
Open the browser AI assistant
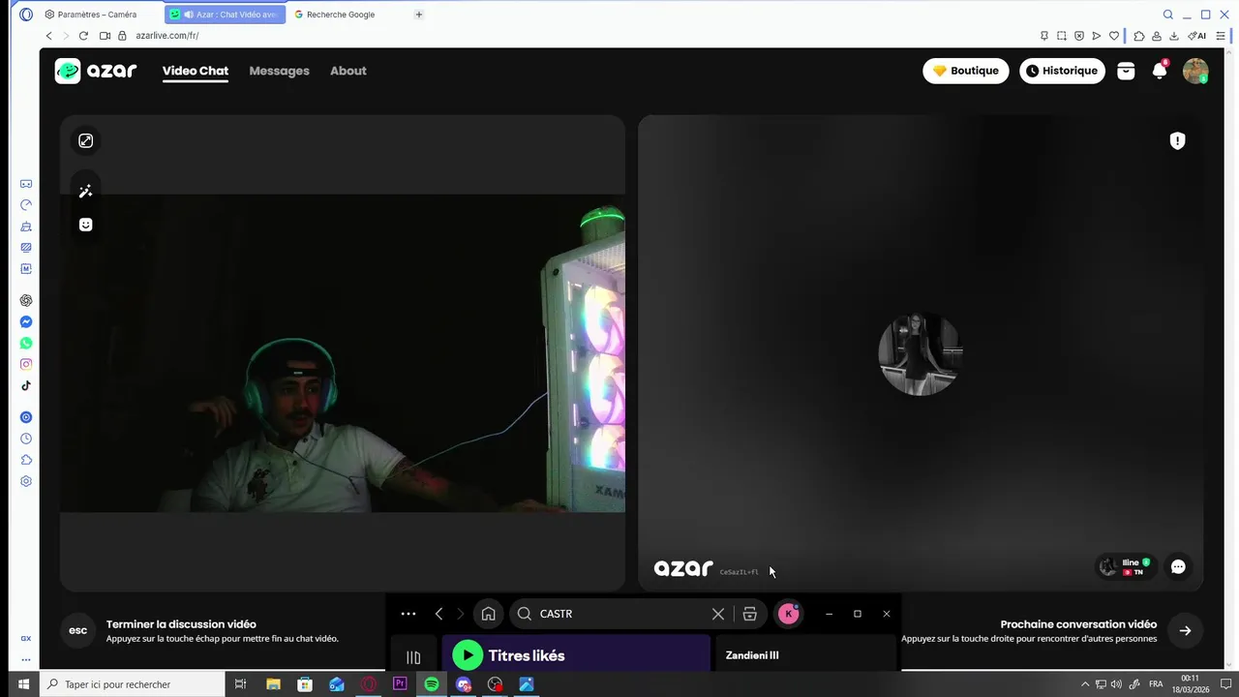click(1197, 36)
